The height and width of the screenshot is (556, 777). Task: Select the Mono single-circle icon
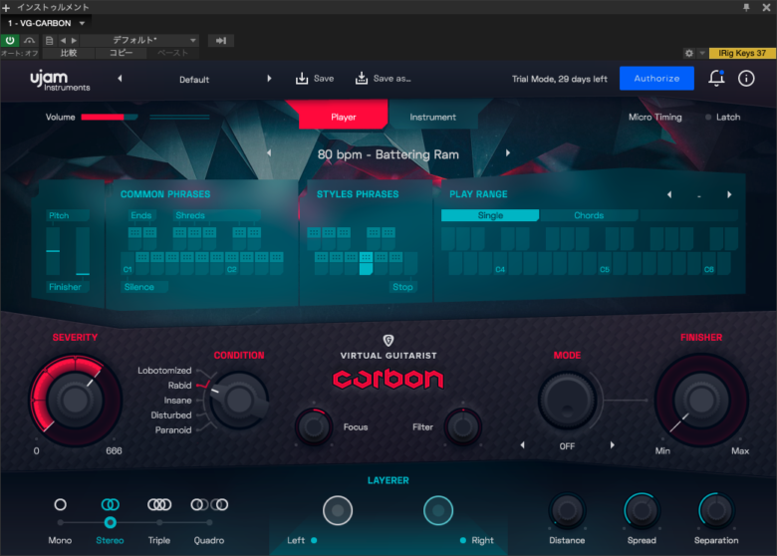[x=60, y=504]
